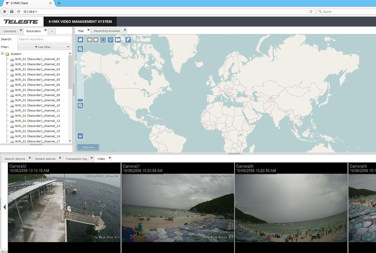Zoom out on the map

pyautogui.click(x=80, y=106)
